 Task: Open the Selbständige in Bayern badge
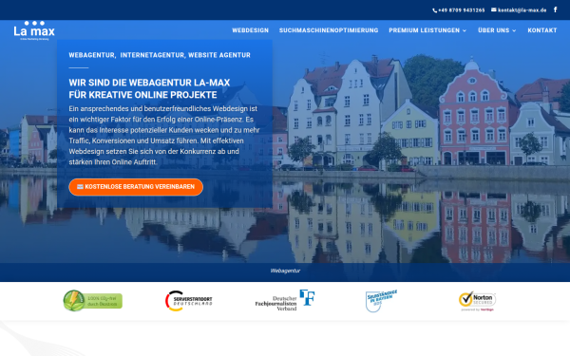click(x=381, y=300)
